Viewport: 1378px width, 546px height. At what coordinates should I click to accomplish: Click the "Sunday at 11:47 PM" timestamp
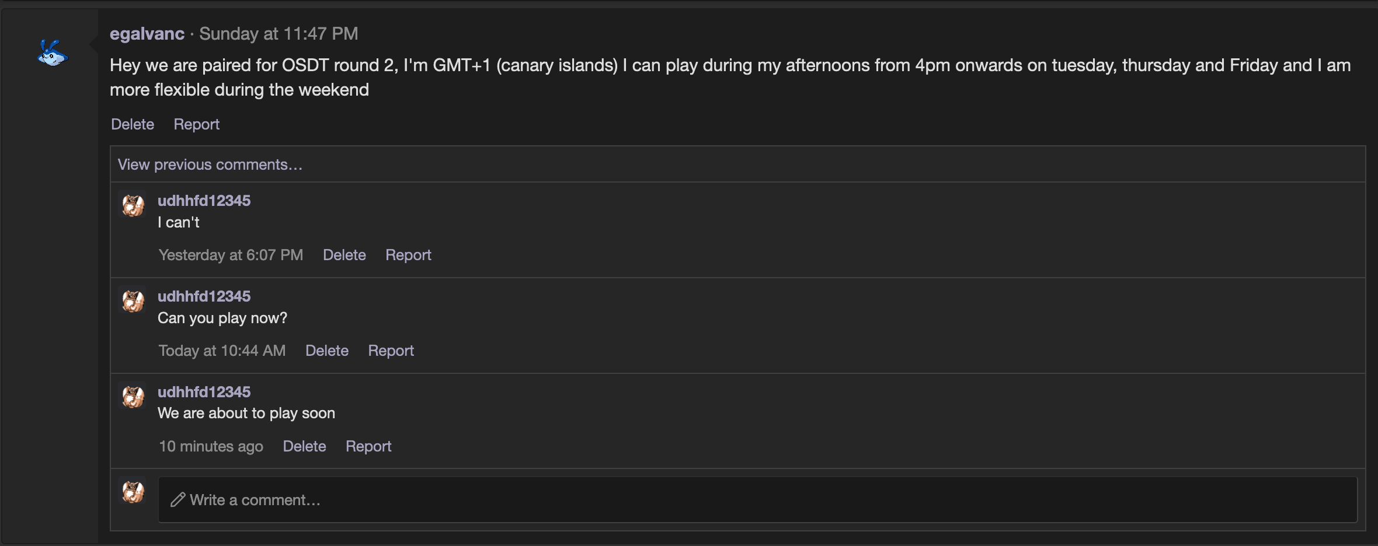279,34
